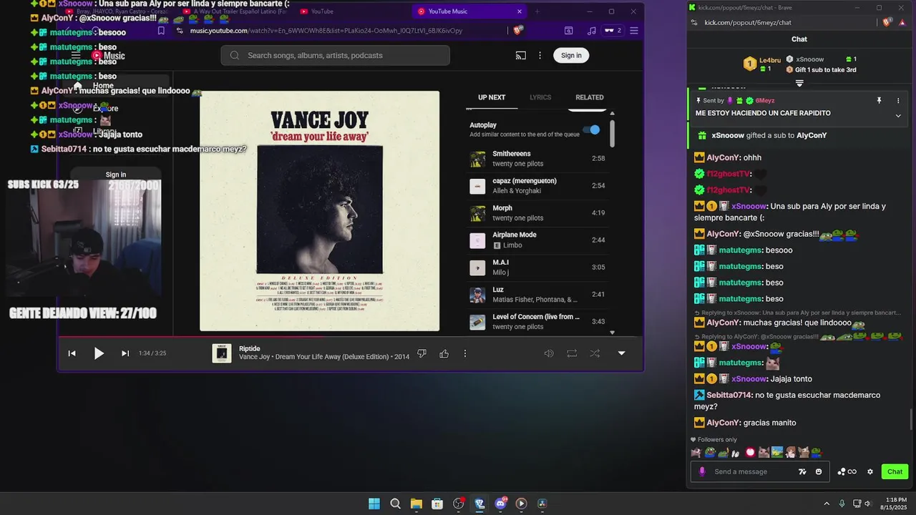Switch to the RELATED tab

(590, 97)
